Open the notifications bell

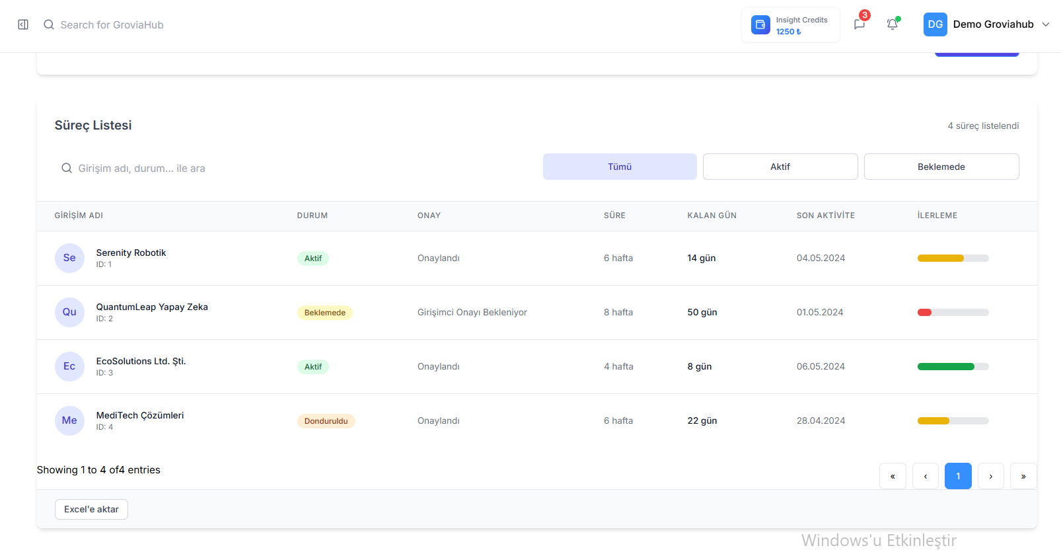click(892, 24)
